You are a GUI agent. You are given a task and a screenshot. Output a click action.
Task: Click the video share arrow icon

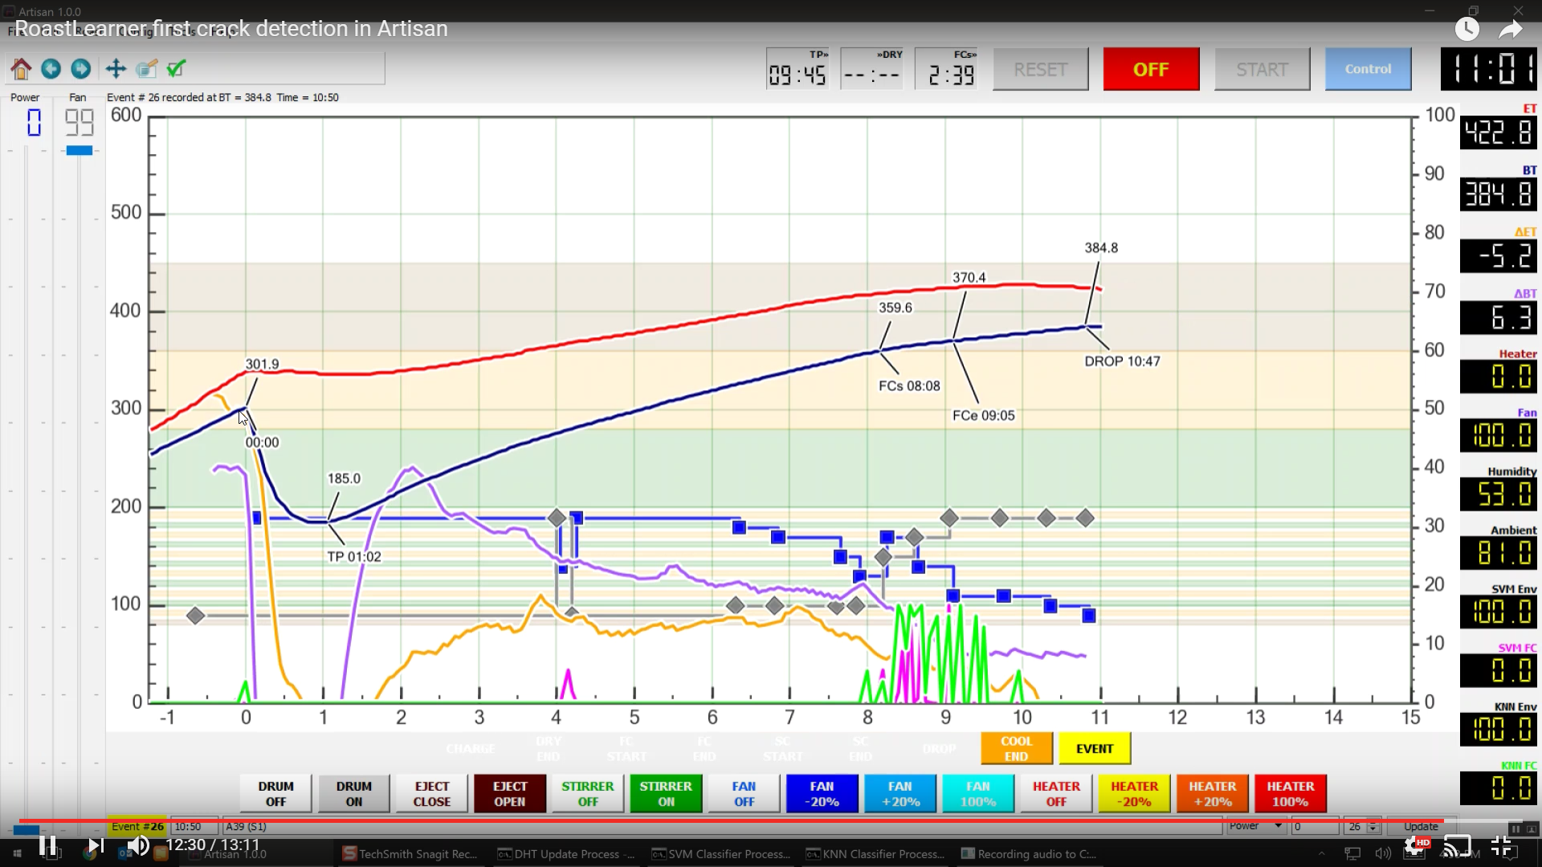coord(1510,30)
